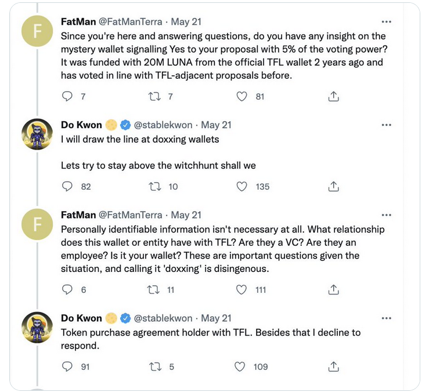Retweet FatMan's 'disingenuous' reply tweet

pyautogui.click(x=154, y=289)
